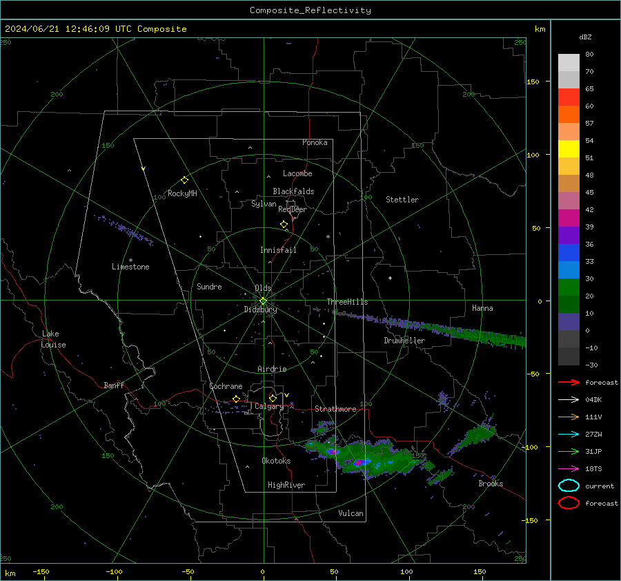
Task: Click the RedDeer city label
Action: pos(293,209)
